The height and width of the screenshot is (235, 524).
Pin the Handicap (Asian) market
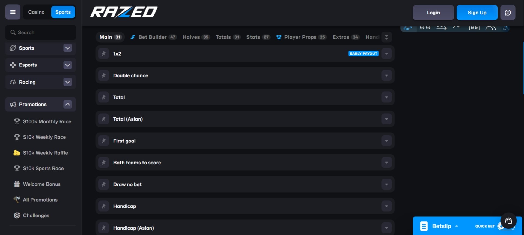pos(104,228)
